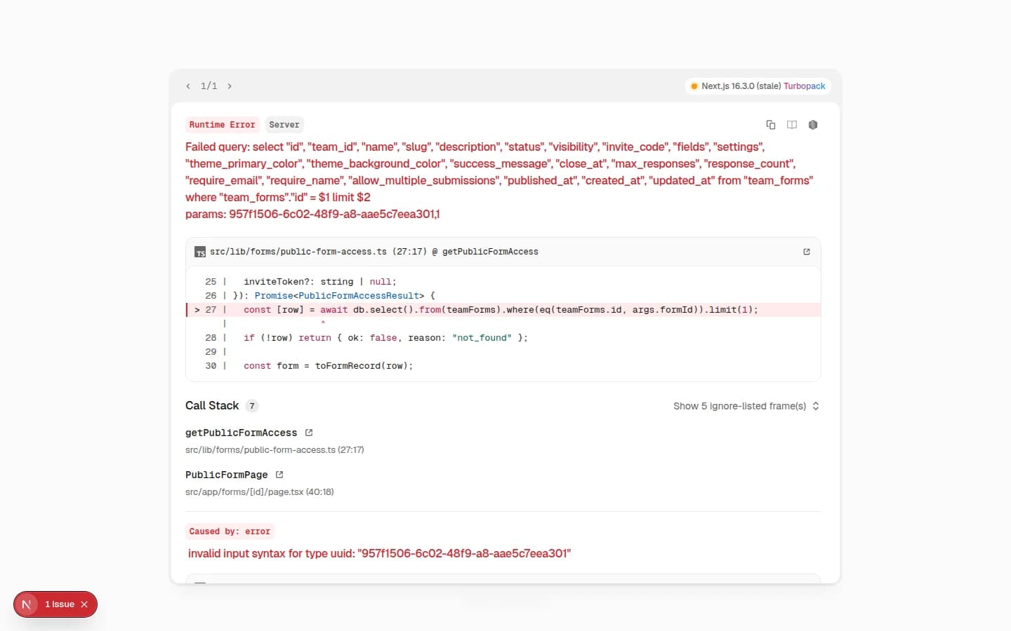The image size is (1011, 631).
Task: Click the code frame file header path
Action: [374, 252]
